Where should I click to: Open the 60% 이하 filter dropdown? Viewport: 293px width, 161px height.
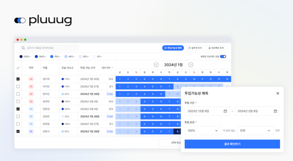107,68
